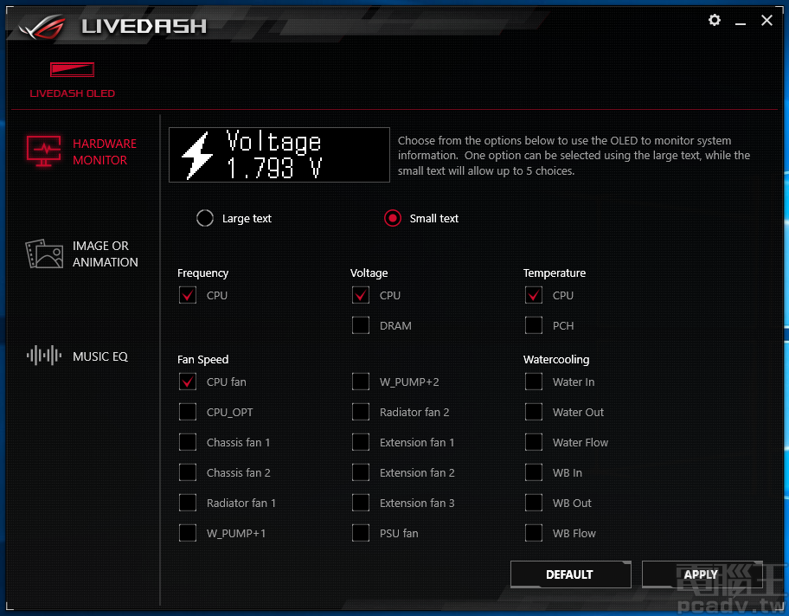
Task: Enable the CPU_OPT fan checkbox
Action: pos(188,412)
